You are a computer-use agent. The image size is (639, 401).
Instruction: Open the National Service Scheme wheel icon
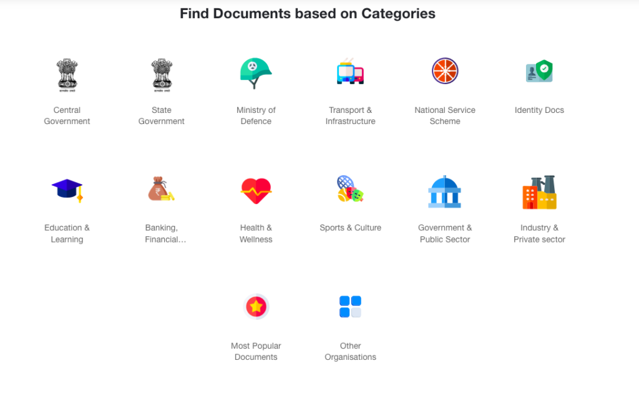point(445,71)
